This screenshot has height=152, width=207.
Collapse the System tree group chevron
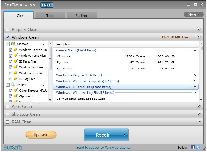tap(43, 85)
